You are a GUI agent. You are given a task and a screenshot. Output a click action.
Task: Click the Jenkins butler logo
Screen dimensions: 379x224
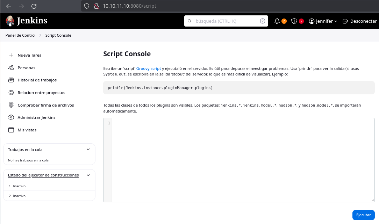(x=10, y=21)
